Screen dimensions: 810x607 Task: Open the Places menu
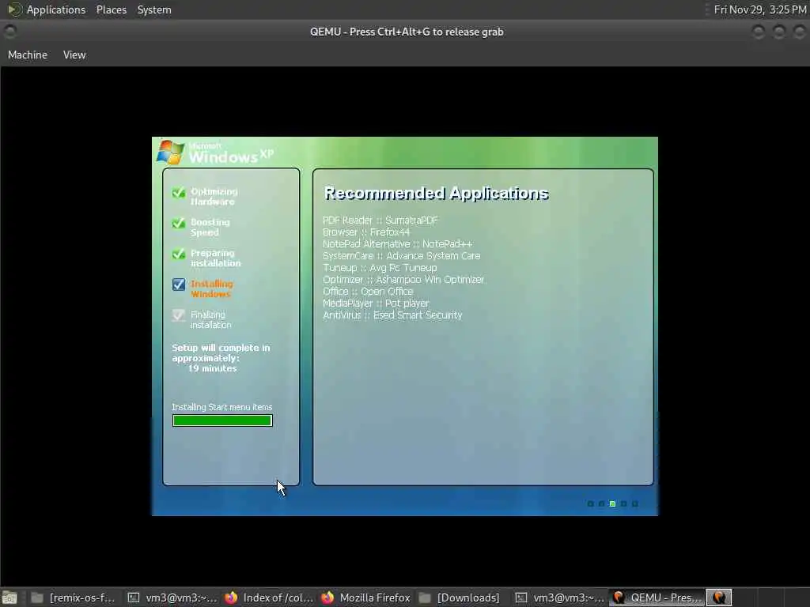coord(111,9)
